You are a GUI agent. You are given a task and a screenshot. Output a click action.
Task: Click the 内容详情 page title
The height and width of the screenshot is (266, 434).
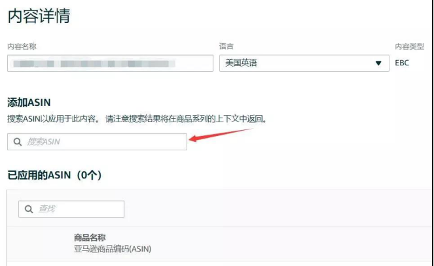(x=39, y=16)
